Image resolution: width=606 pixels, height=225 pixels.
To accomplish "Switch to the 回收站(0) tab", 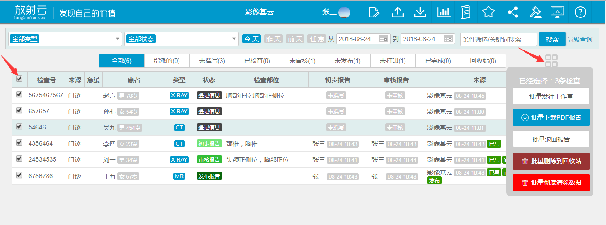I will pyautogui.click(x=483, y=61).
